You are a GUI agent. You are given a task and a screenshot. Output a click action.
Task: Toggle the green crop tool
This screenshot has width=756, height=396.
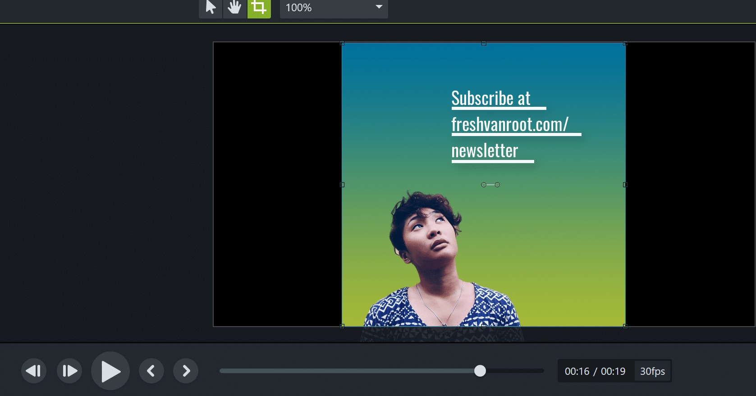click(259, 8)
